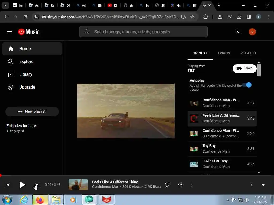The width and height of the screenshot is (274, 205).
Task: Click the Toy Boy track thumbnail
Action: (x=194, y=149)
